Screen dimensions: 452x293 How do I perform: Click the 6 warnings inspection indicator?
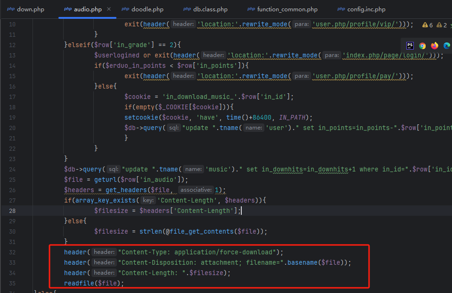point(427,25)
